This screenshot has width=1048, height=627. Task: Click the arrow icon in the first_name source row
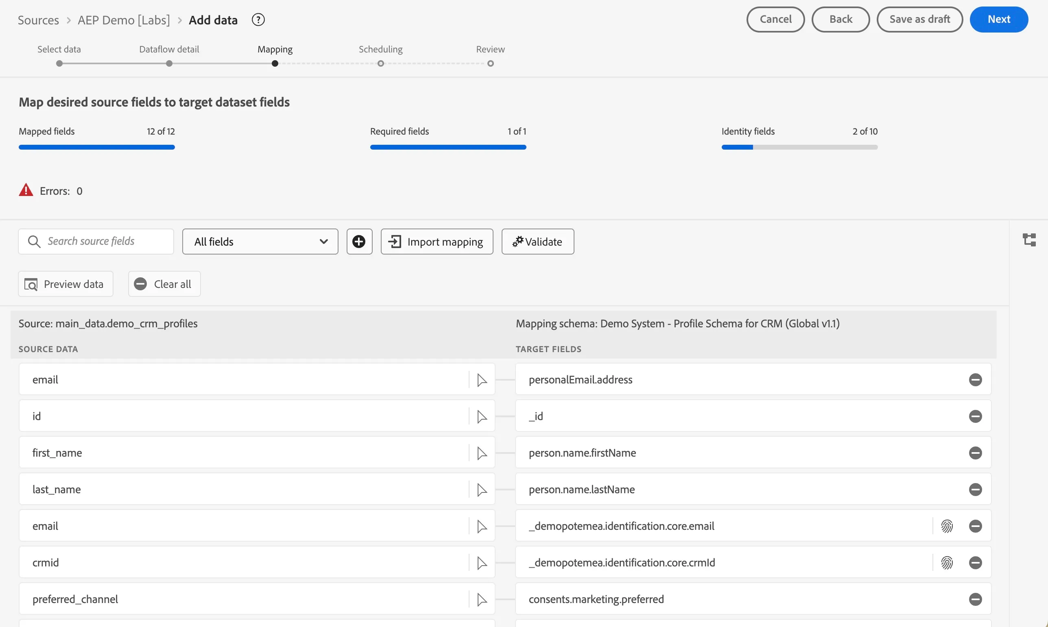(x=482, y=453)
